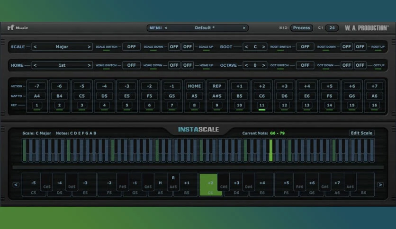Viewport: 396px width, 229px height.
Task: Click the C6 map-to cell
Action: pyautogui.click(x=262, y=96)
